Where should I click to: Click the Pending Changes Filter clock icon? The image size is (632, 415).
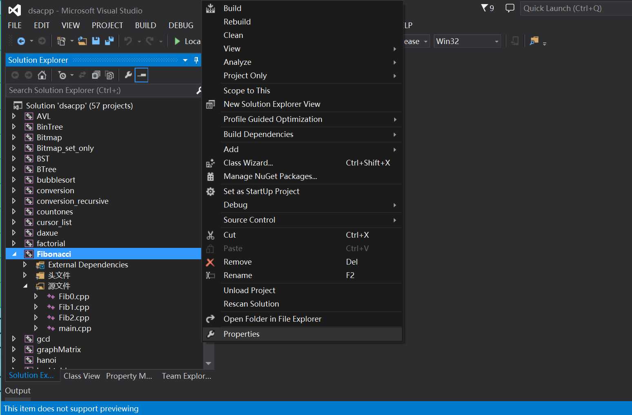62,75
